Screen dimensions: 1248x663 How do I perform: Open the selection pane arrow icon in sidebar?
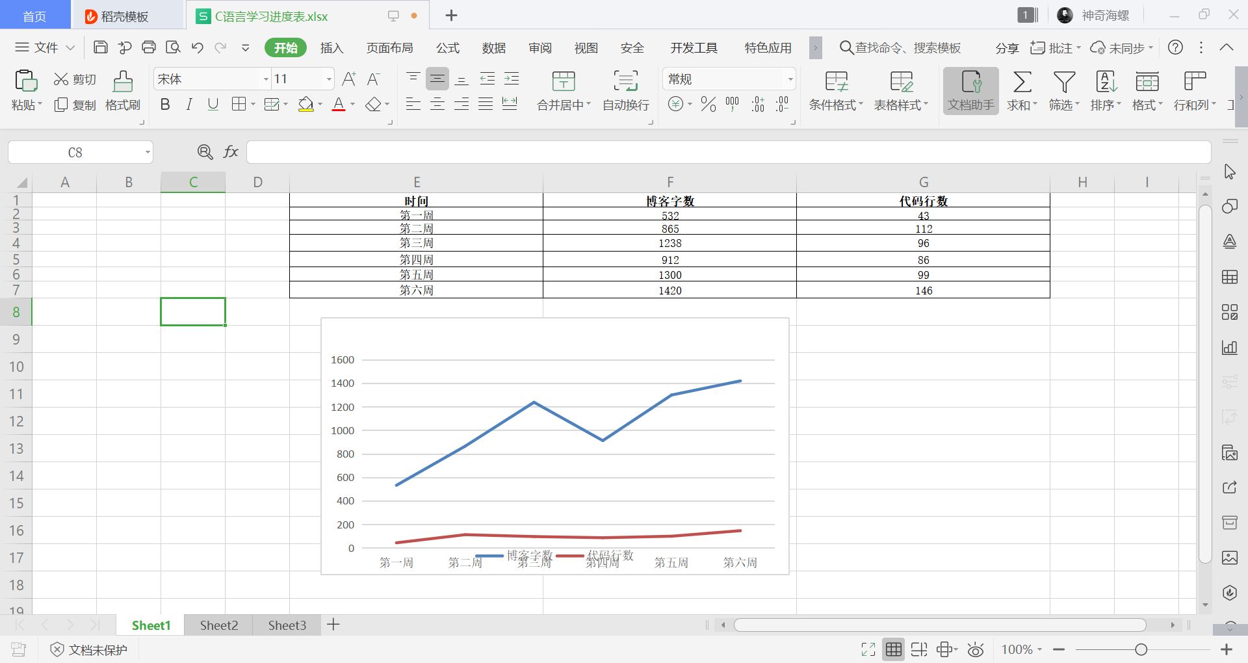[x=1230, y=172]
